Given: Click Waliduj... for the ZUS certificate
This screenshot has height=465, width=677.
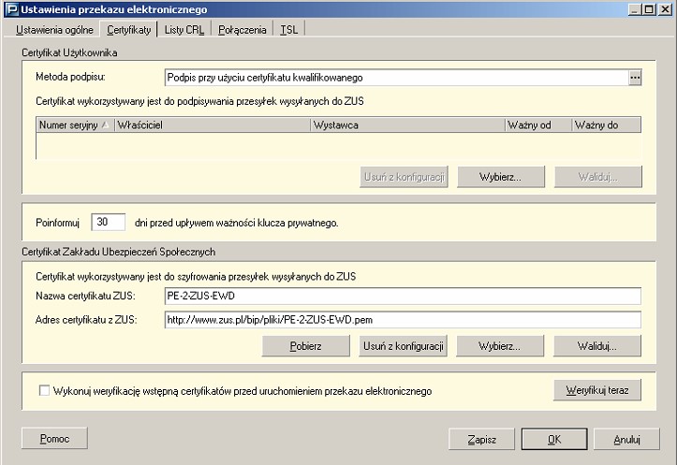Looking at the screenshot, I should coord(597,346).
